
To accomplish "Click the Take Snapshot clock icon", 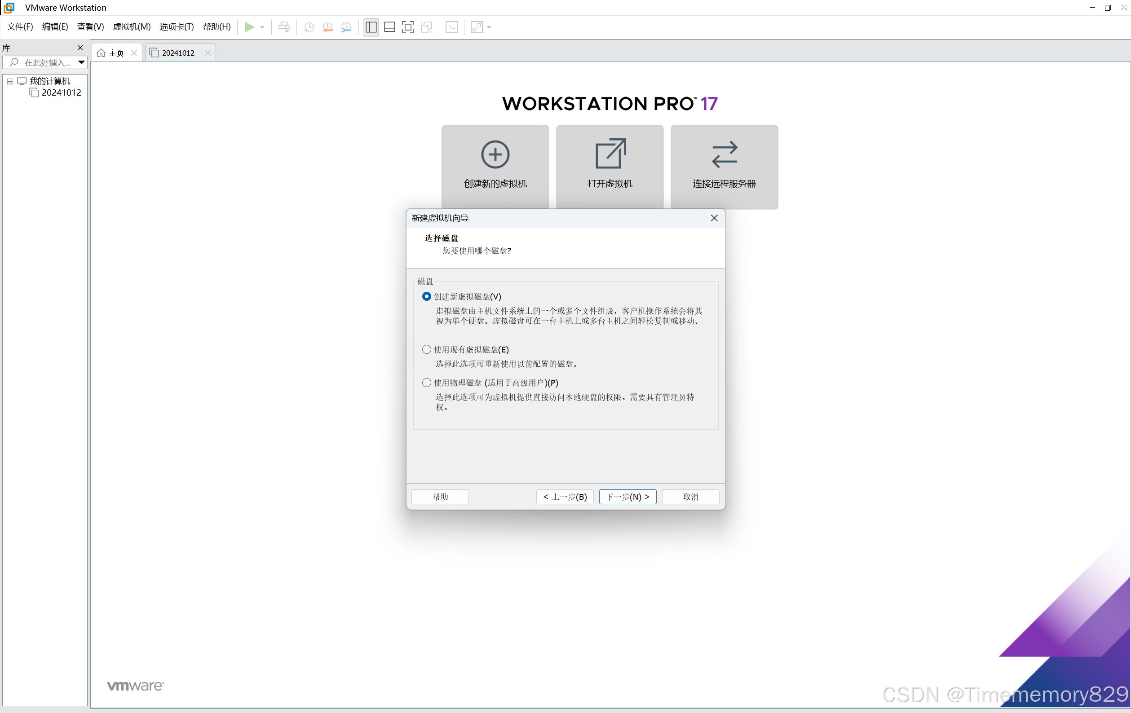I will [309, 27].
